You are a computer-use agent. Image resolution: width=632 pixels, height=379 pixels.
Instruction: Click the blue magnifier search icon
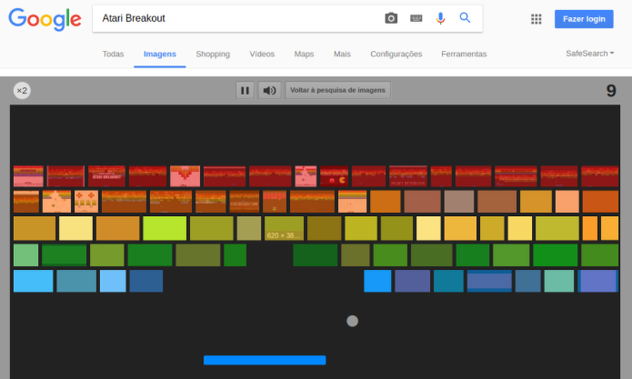tap(465, 18)
